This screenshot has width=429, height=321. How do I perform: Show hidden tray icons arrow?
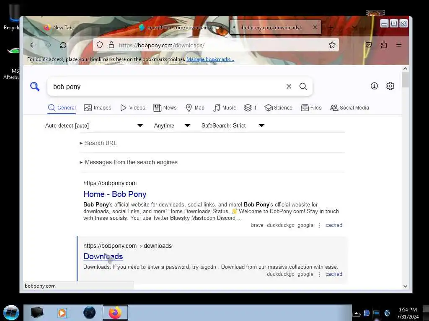point(356,313)
